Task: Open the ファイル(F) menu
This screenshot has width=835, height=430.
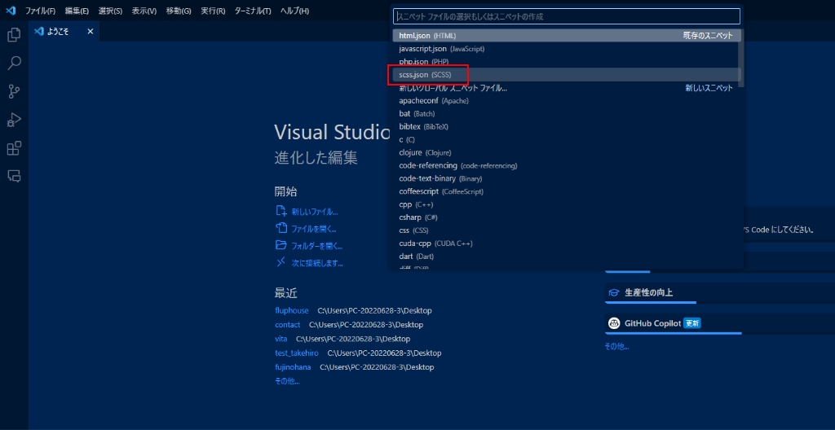Action: [40, 11]
